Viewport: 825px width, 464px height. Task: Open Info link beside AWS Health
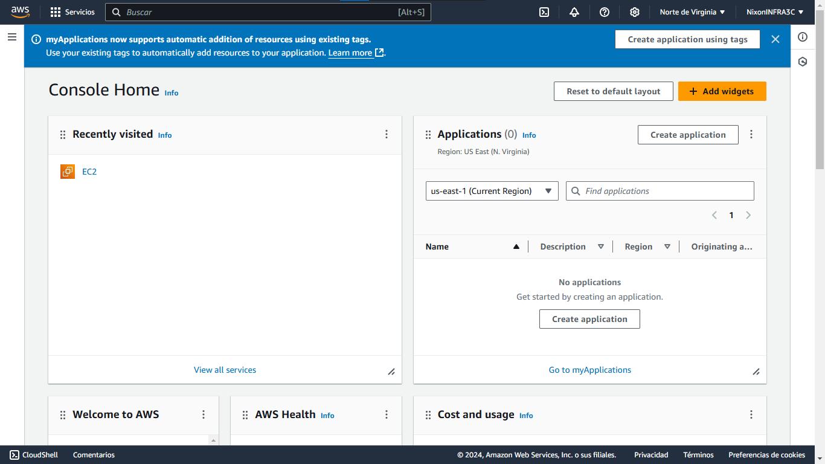click(327, 416)
